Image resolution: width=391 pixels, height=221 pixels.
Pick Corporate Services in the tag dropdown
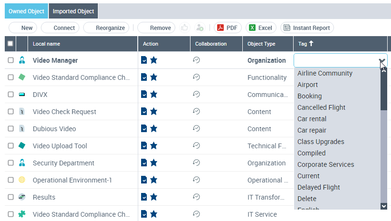pos(325,164)
